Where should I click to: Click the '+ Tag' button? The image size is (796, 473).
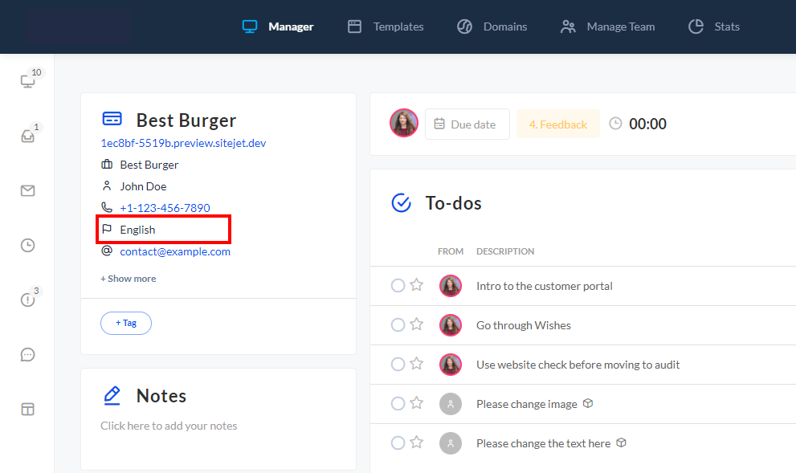point(126,323)
